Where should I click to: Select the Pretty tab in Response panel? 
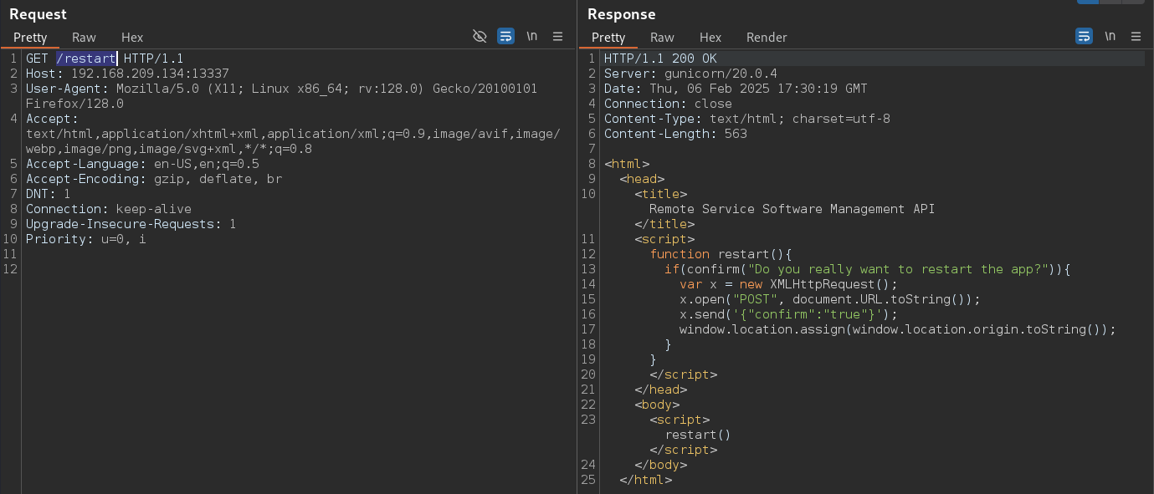tap(608, 38)
